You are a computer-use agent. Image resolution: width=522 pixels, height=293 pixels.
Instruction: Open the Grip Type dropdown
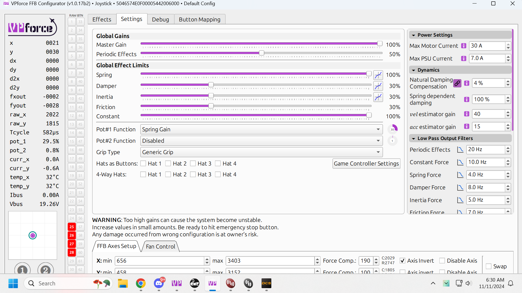[x=261, y=152]
